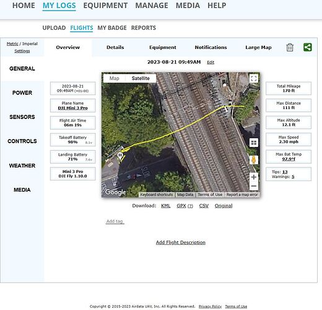The height and width of the screenshot is (310, 322).
Task: Open the footer Privacy Policy link
Action: point(210,306)
